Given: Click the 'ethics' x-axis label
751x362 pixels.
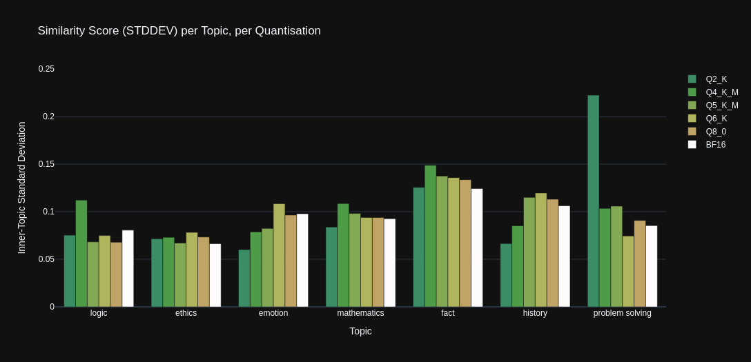Looking at the screenshot, I should point(186,313).
